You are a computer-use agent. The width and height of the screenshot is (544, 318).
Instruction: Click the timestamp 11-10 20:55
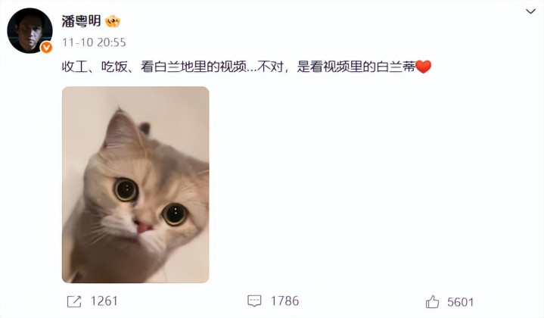(94, 42)
